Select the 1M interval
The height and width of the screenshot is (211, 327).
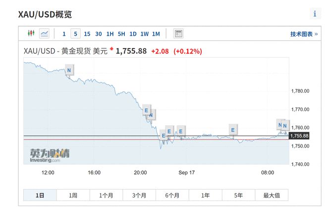156,34
